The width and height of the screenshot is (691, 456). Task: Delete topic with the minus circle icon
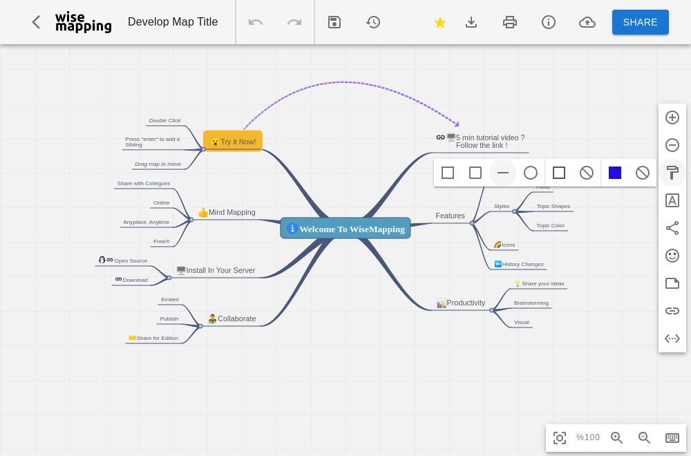click(672, 145)
